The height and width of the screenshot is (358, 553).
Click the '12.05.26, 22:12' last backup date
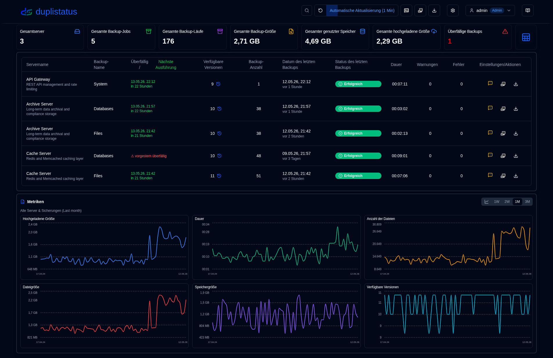click(x=296, y=82)
